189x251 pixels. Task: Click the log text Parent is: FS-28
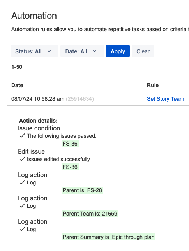pyautogui.click(x=82, y=190)
